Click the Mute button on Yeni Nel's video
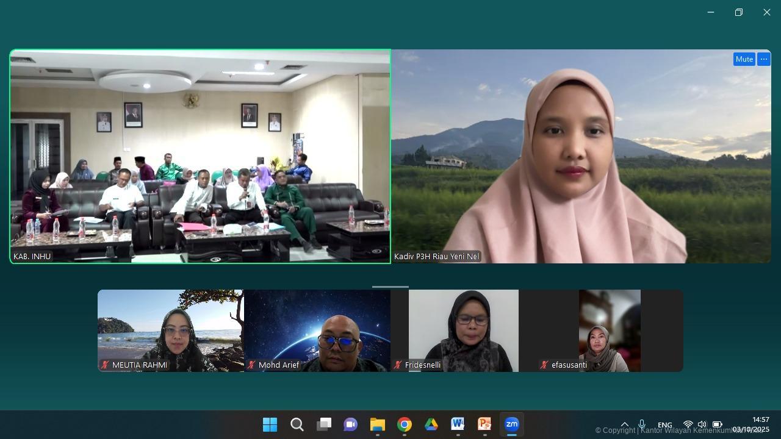Image resolution: width=781 pixels, height=439 pixels. click(x=744, y=59)
